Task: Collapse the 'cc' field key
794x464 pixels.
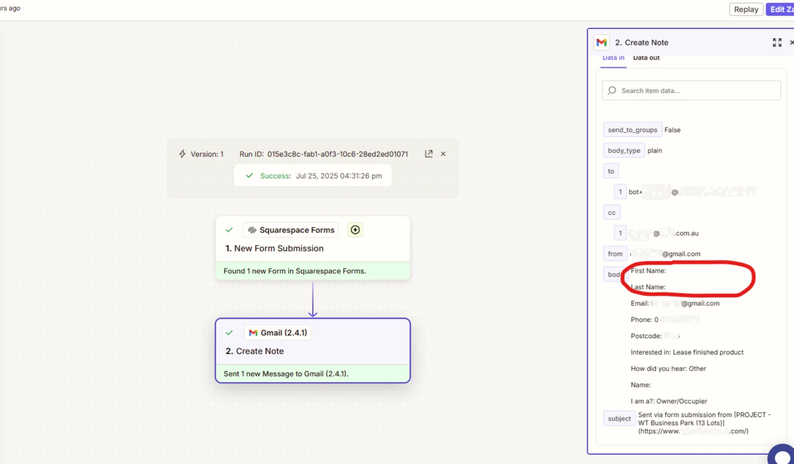Action: 612,213
